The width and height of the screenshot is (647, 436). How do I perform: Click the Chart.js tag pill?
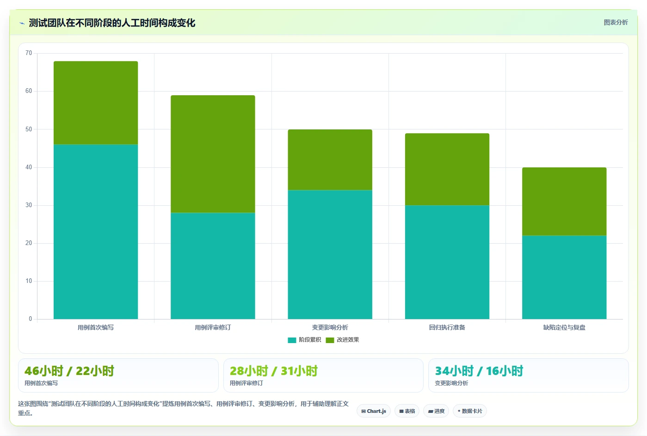[374, 411]
